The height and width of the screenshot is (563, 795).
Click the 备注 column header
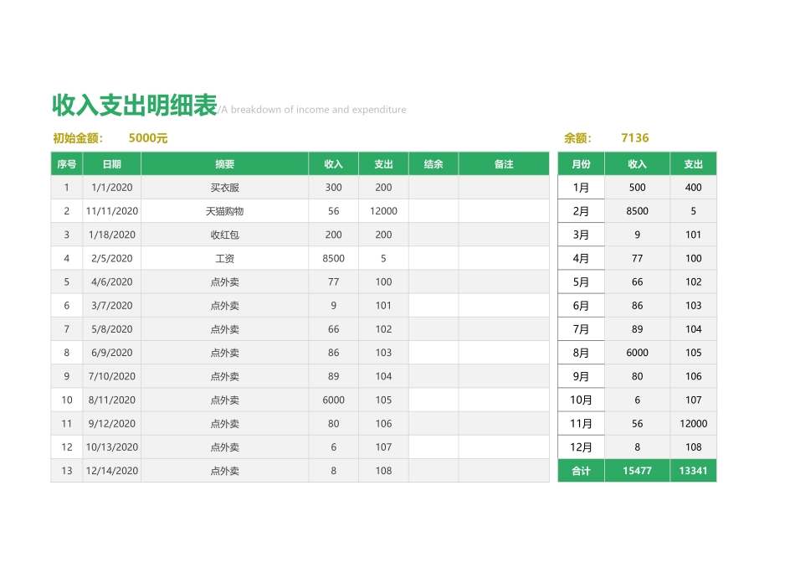(504, 163)
